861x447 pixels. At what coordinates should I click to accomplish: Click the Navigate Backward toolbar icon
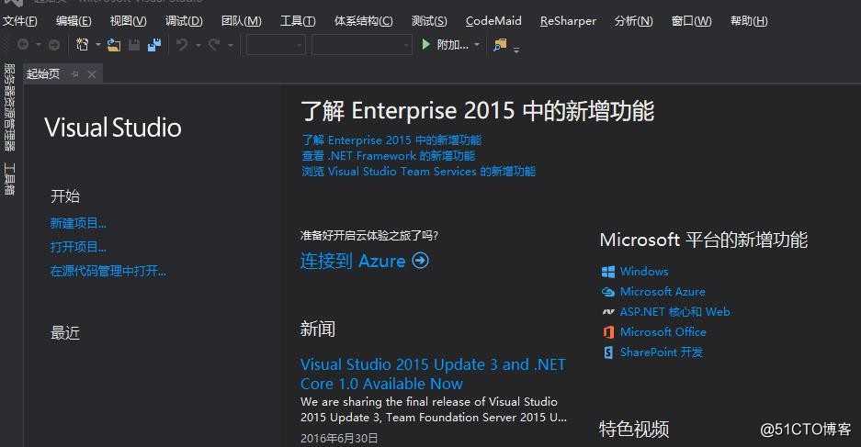coord(23,44)
